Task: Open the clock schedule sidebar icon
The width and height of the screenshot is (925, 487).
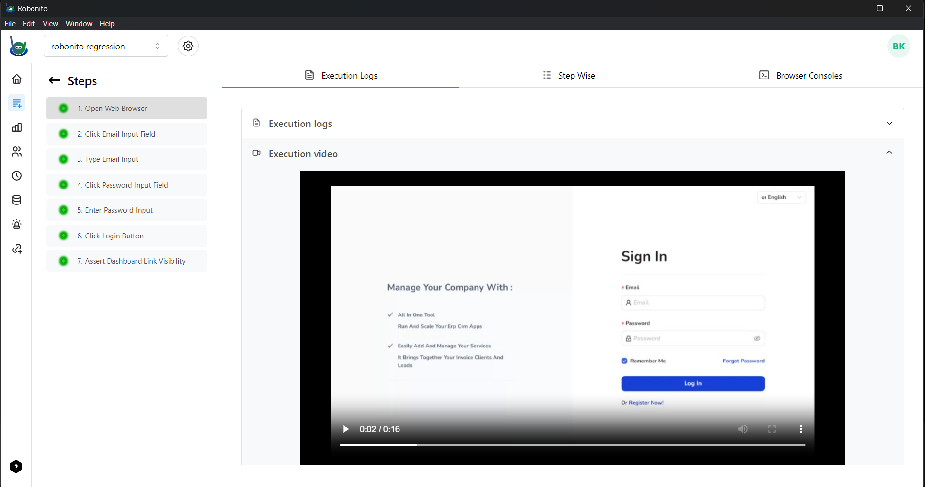Action: point(17,176)
